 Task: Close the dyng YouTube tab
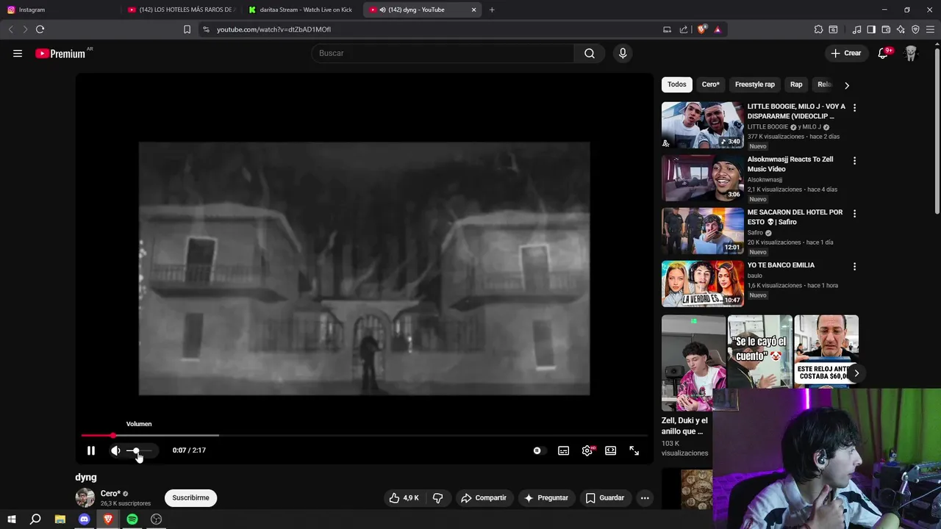tap(474, 10)
